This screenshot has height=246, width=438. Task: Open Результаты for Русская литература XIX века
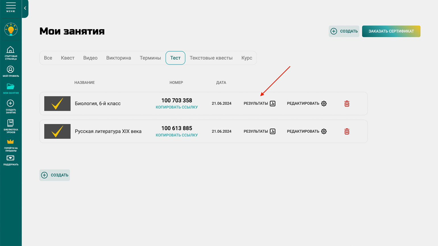259,132
